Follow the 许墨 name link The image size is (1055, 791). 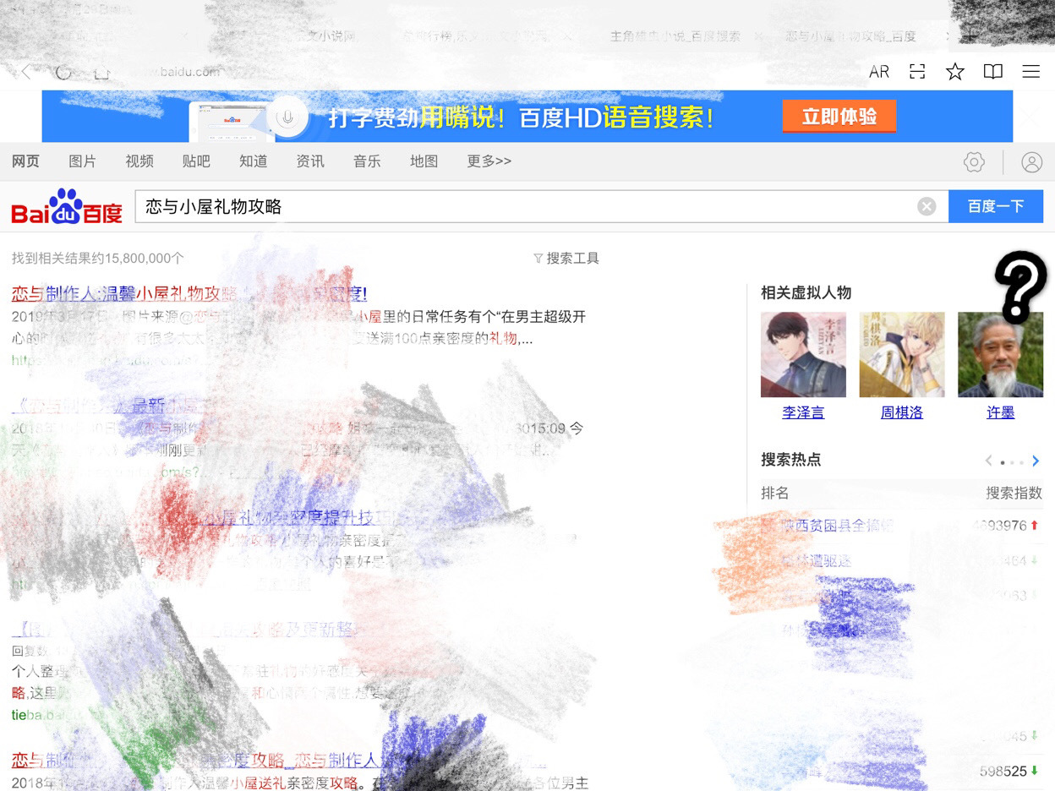tap(1001, 413)
